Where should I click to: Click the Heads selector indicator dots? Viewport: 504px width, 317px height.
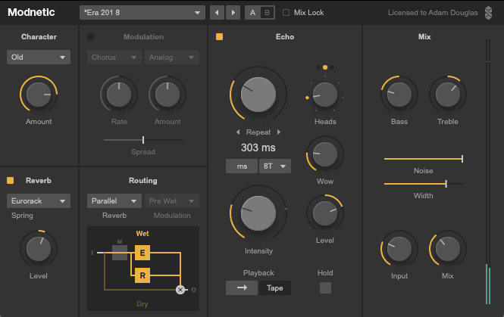[x=325, y=67]
